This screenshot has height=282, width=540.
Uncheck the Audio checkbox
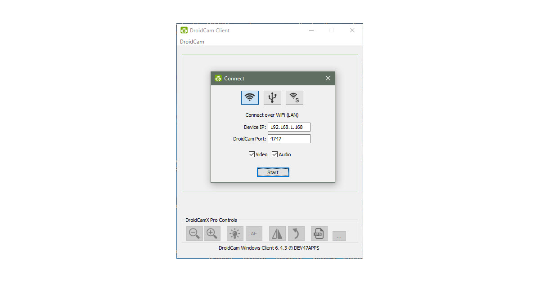tap(275, 154)
